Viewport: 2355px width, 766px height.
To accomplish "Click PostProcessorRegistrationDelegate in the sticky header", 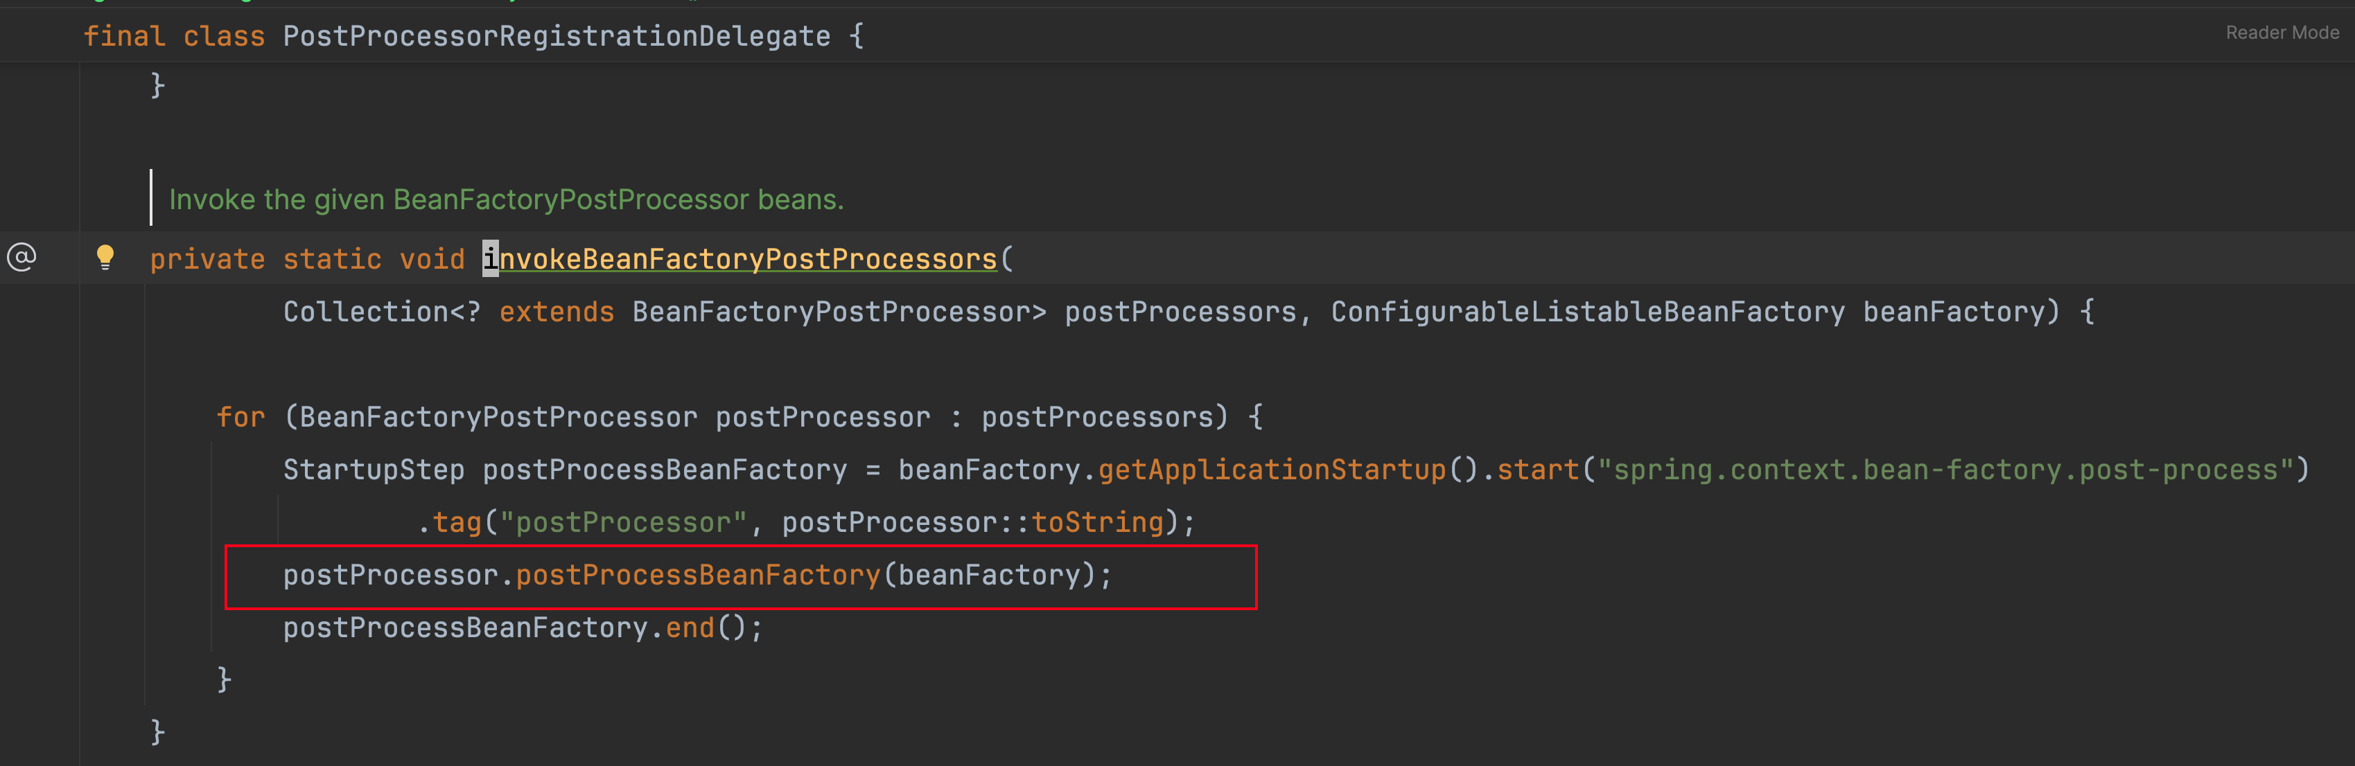I will click(x=556, y=37).
